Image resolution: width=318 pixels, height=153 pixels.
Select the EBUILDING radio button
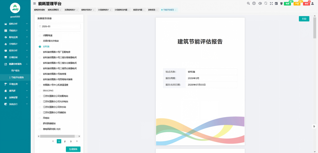40,91
